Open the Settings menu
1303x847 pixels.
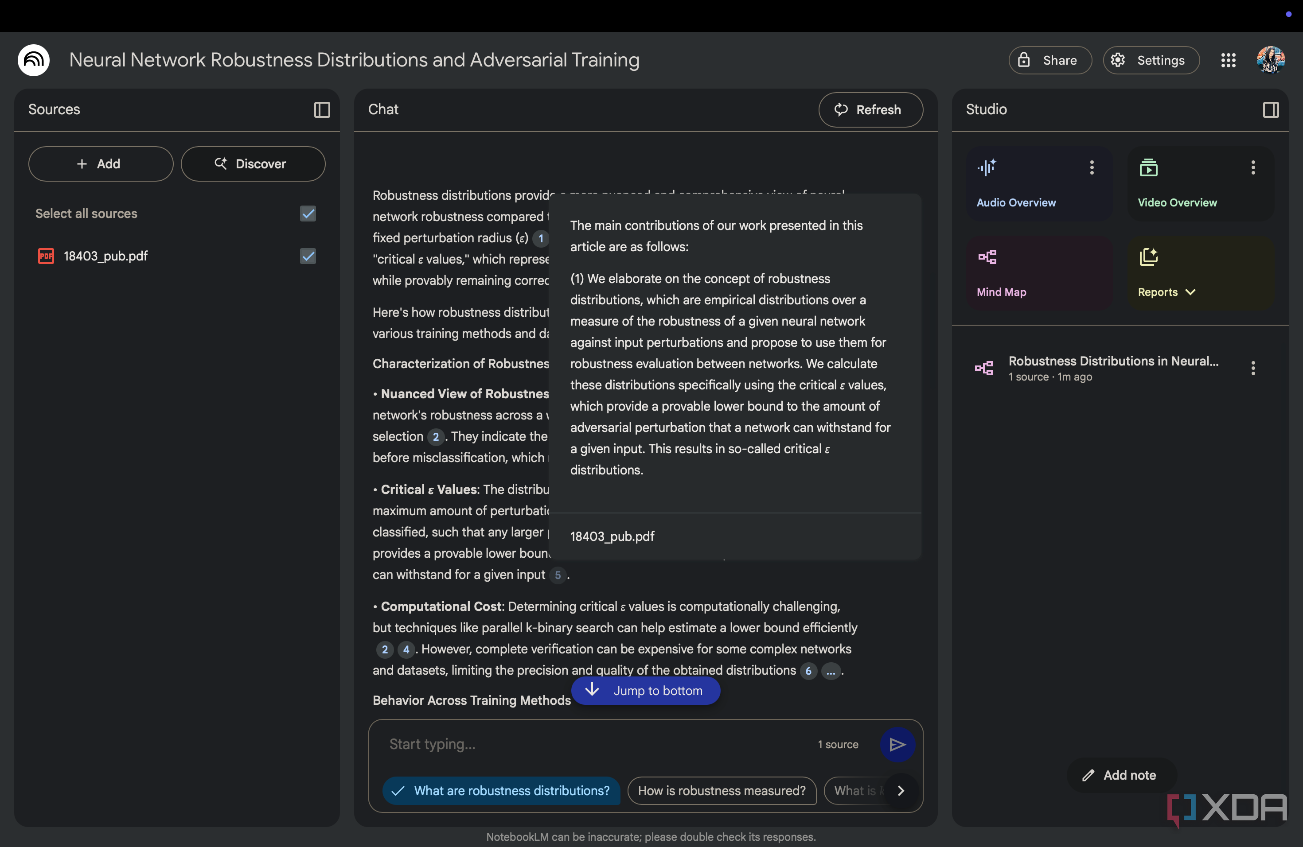click(1151, 60)
